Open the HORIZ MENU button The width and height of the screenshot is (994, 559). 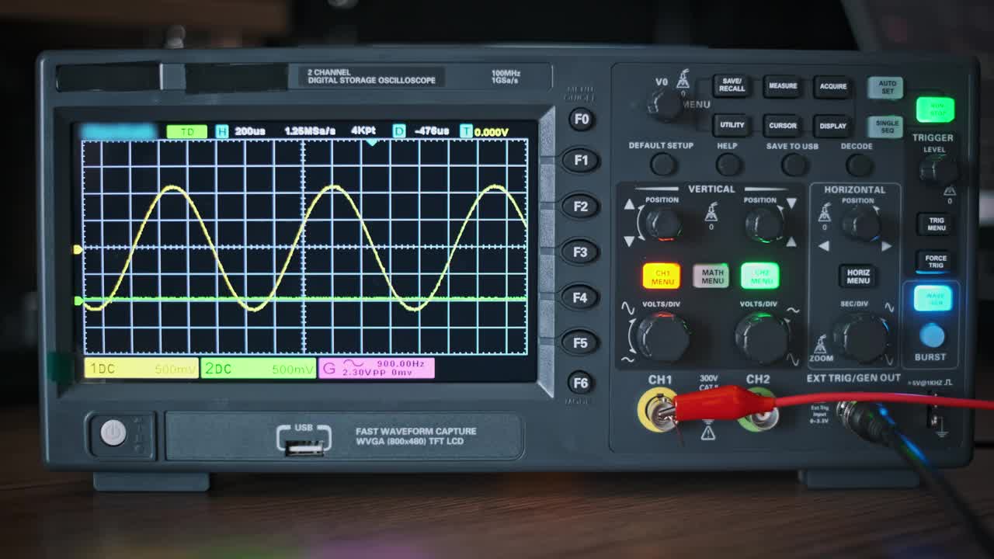[x=857, y=276]
